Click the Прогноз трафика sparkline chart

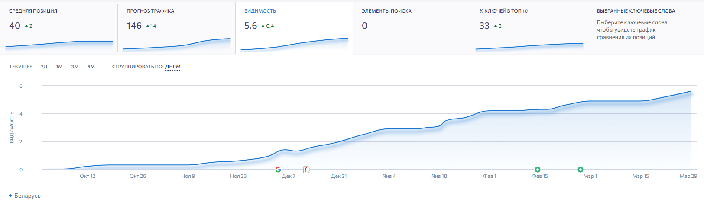point(177,44)
